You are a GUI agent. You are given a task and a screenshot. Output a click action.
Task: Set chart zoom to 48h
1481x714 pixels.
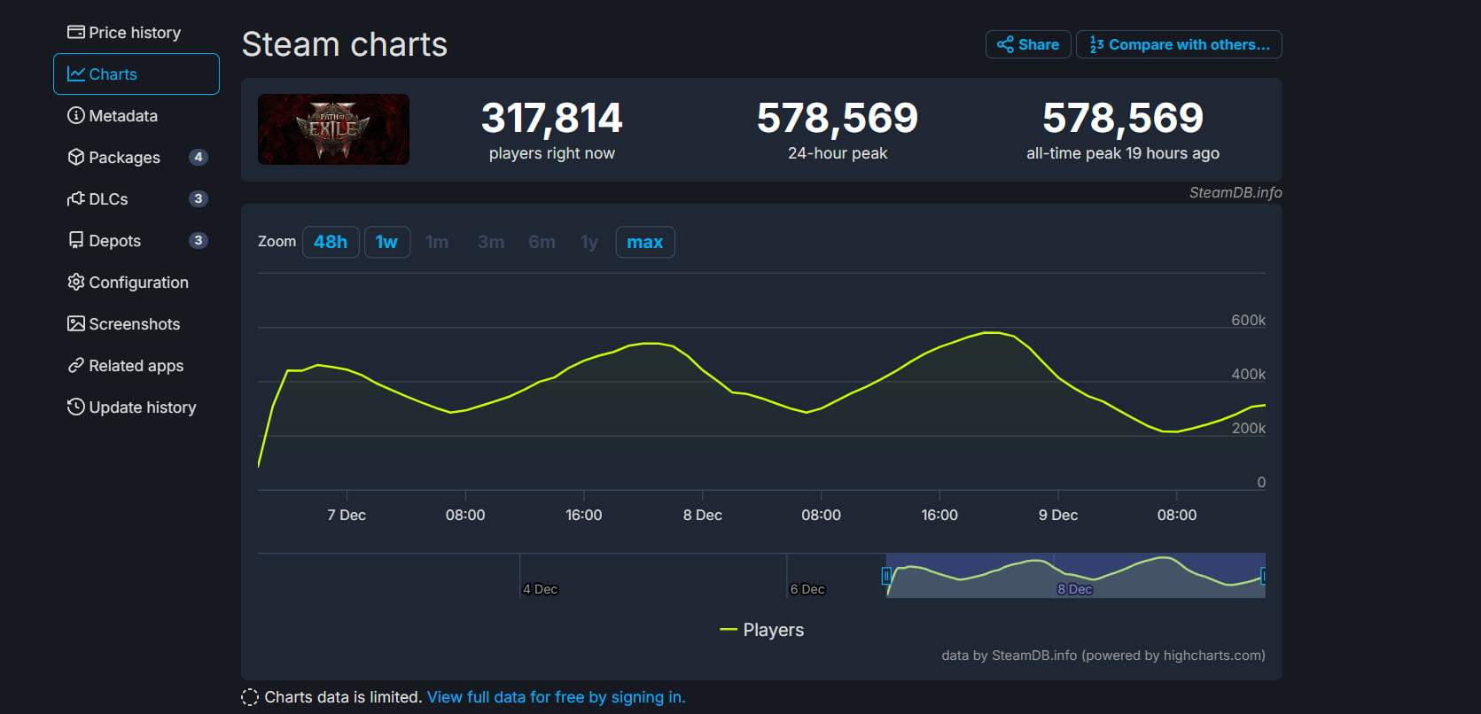[331, 242]
